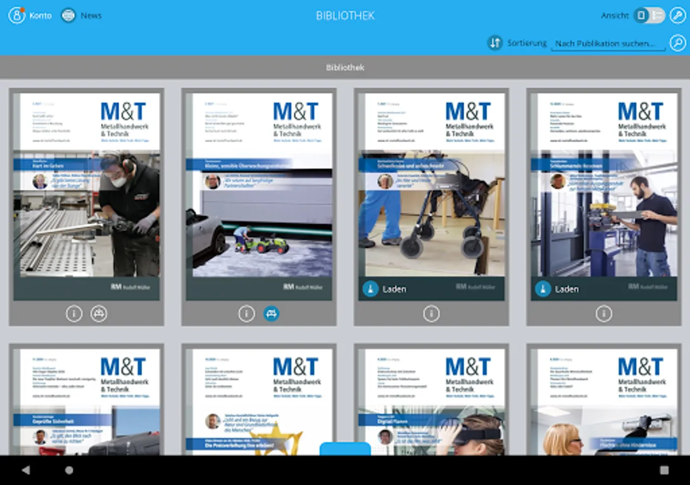Open the cover with the gold star
Viewport: 690px width, 485px height.
tap(259, 402)
